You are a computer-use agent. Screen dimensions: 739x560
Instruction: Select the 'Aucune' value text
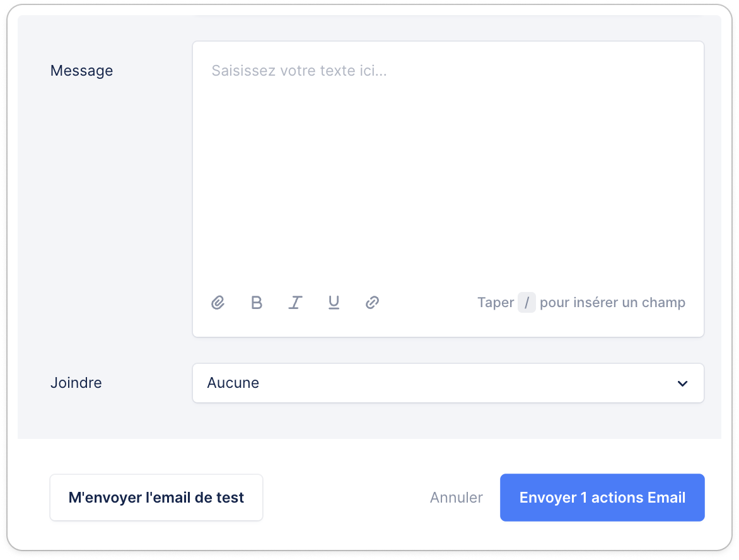tap(233, 383)
